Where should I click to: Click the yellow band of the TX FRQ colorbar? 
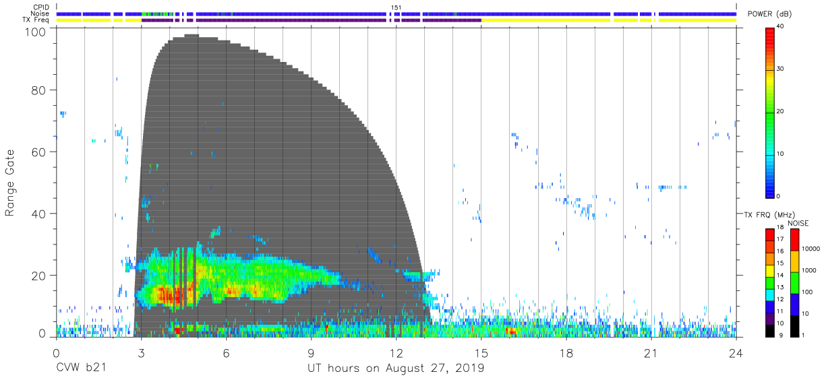[771, 270]
